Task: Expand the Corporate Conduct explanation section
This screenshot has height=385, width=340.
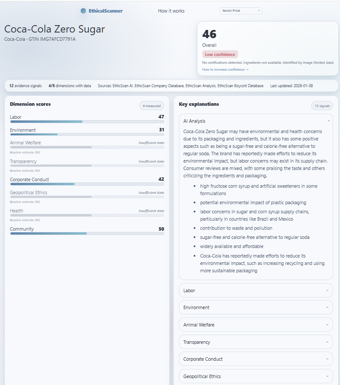Action: point(256,359)
